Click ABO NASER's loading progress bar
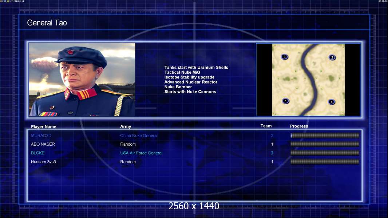388x218 pixels. click(325, 144)
